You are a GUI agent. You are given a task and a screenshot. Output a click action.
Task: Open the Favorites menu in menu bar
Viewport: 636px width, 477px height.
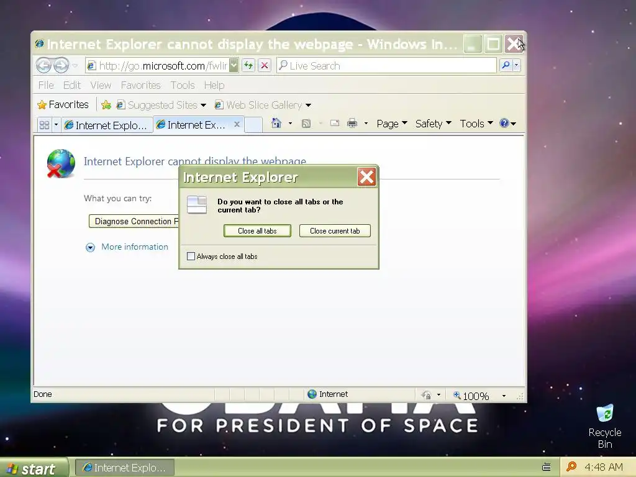(141, 85)
